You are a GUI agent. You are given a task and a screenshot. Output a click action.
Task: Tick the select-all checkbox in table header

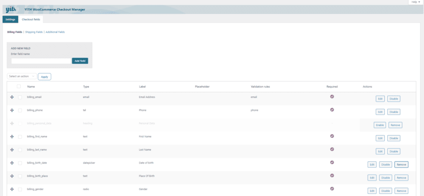pos(19,86)
